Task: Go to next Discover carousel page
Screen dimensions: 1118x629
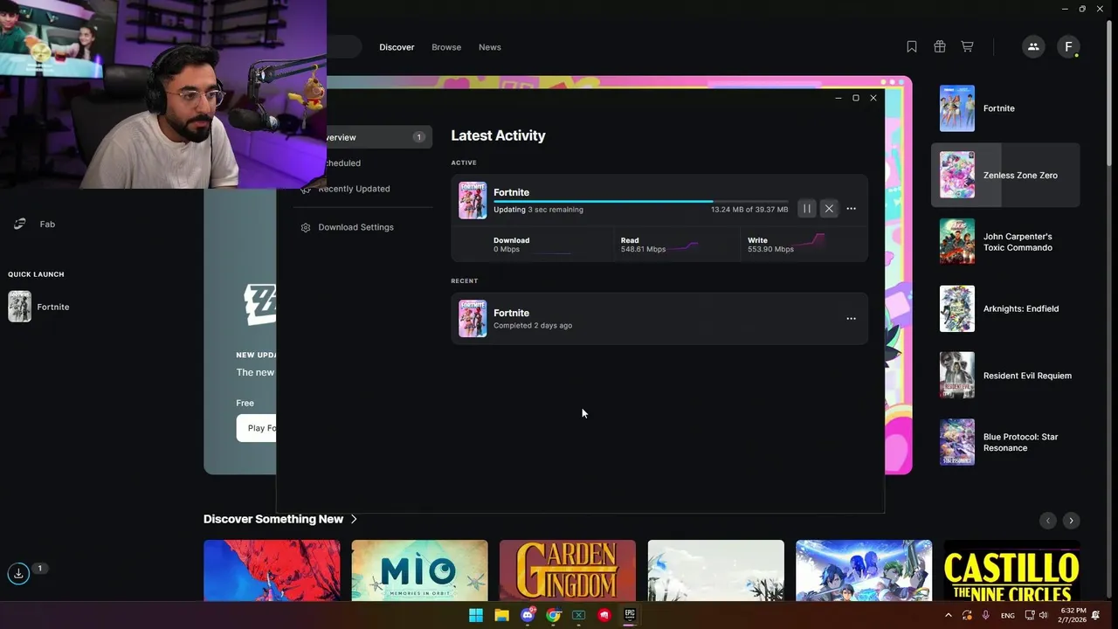Action: (x=1071, y=521)
